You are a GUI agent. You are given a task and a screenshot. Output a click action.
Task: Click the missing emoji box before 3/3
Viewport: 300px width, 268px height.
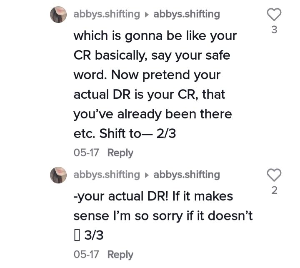[x=77, y=235]
